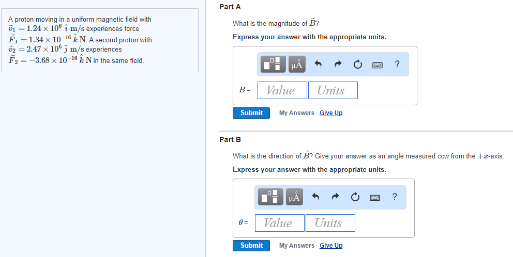The height and width of the screenshot is (257, 513).
Task: Click the reset icon in Part A toolbar
Action: (357, 65)
